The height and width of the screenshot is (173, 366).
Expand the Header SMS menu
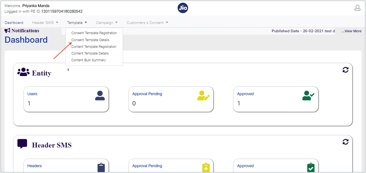(x=45, y=23)
